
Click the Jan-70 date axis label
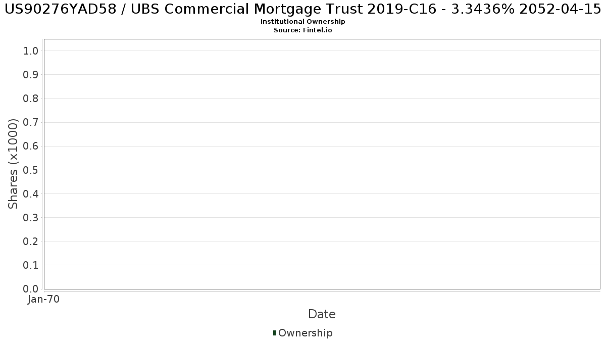[x=44, y=300]
